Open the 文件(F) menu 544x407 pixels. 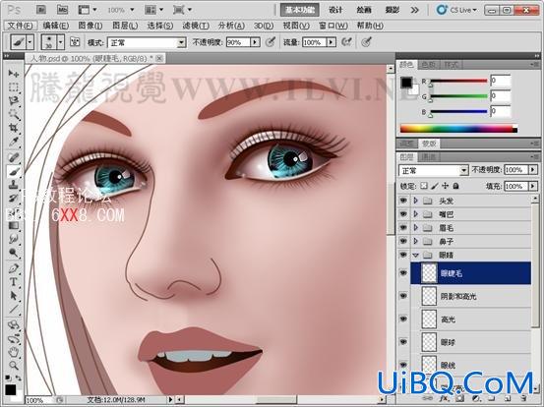tap(20, 26)
